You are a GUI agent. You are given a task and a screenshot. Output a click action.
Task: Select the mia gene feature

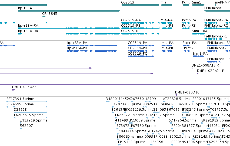[x=166, y=5]
